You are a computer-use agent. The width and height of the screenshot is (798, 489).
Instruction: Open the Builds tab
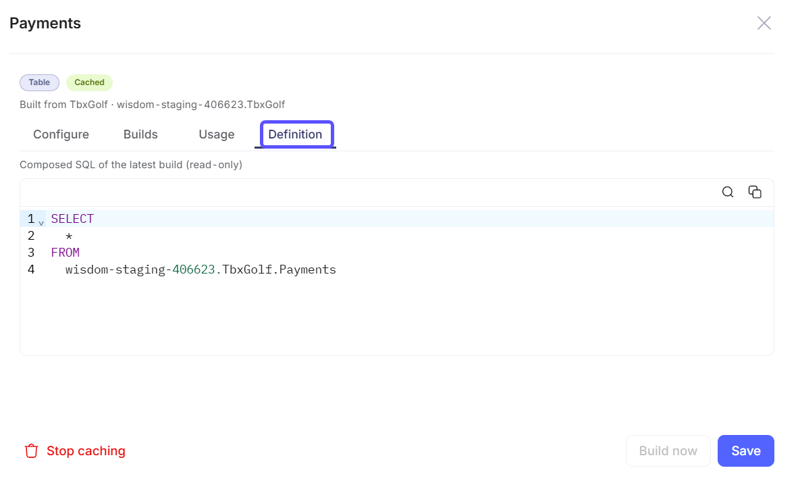click(140, 134)
